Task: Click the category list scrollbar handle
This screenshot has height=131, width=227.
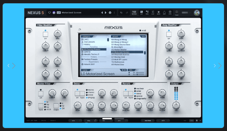Action: click(x=108, y=40)
